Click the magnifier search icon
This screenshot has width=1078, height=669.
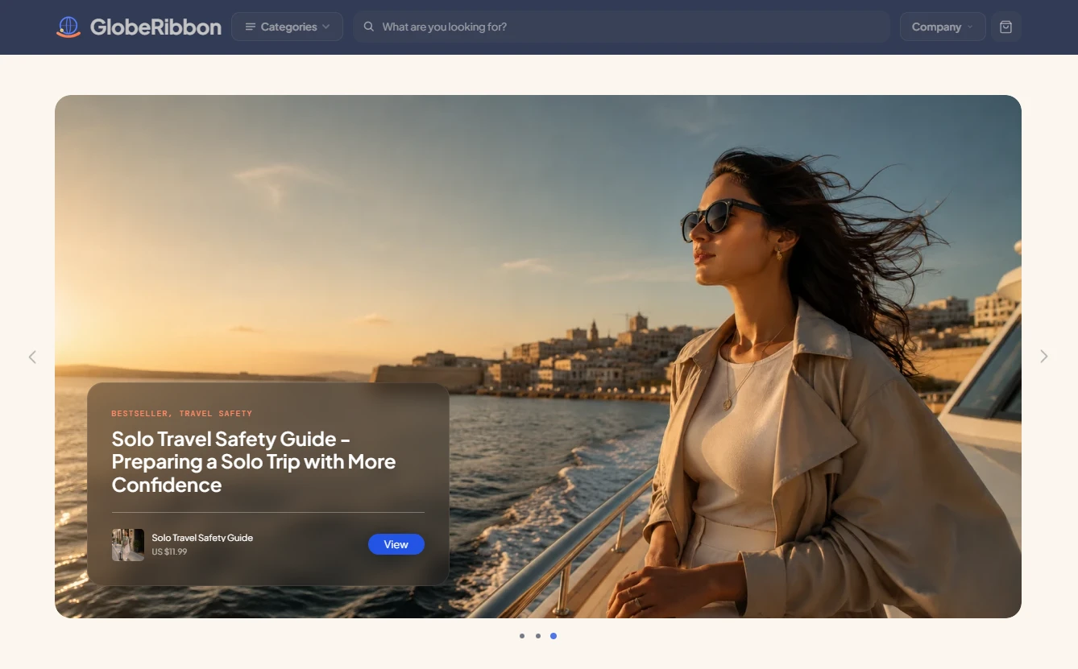point(369,27)
